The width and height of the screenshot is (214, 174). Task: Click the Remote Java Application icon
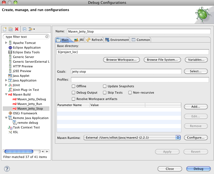tap(10, 118)
